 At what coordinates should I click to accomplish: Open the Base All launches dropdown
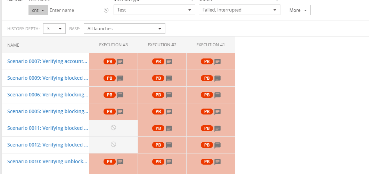click(124, 29)
